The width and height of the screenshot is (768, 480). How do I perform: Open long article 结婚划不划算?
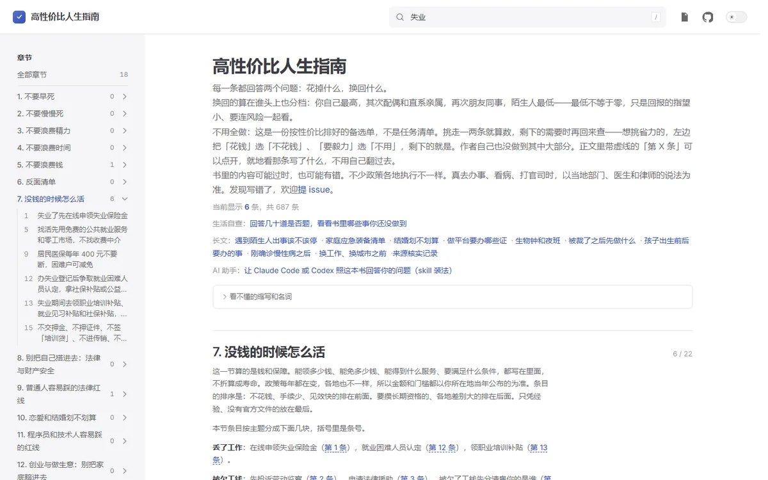416,241
